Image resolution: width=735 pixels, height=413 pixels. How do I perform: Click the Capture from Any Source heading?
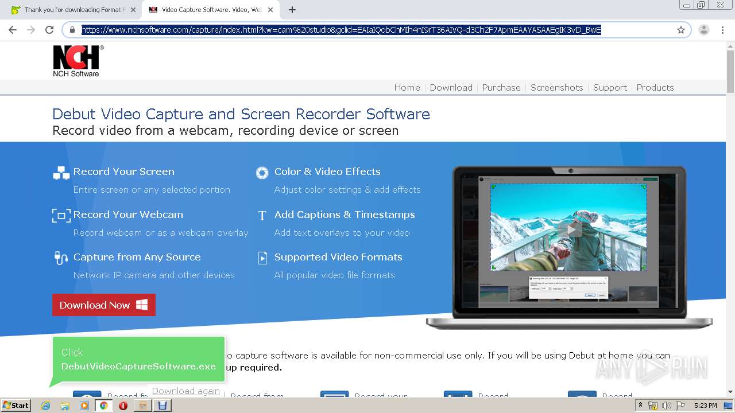[137, 257]
